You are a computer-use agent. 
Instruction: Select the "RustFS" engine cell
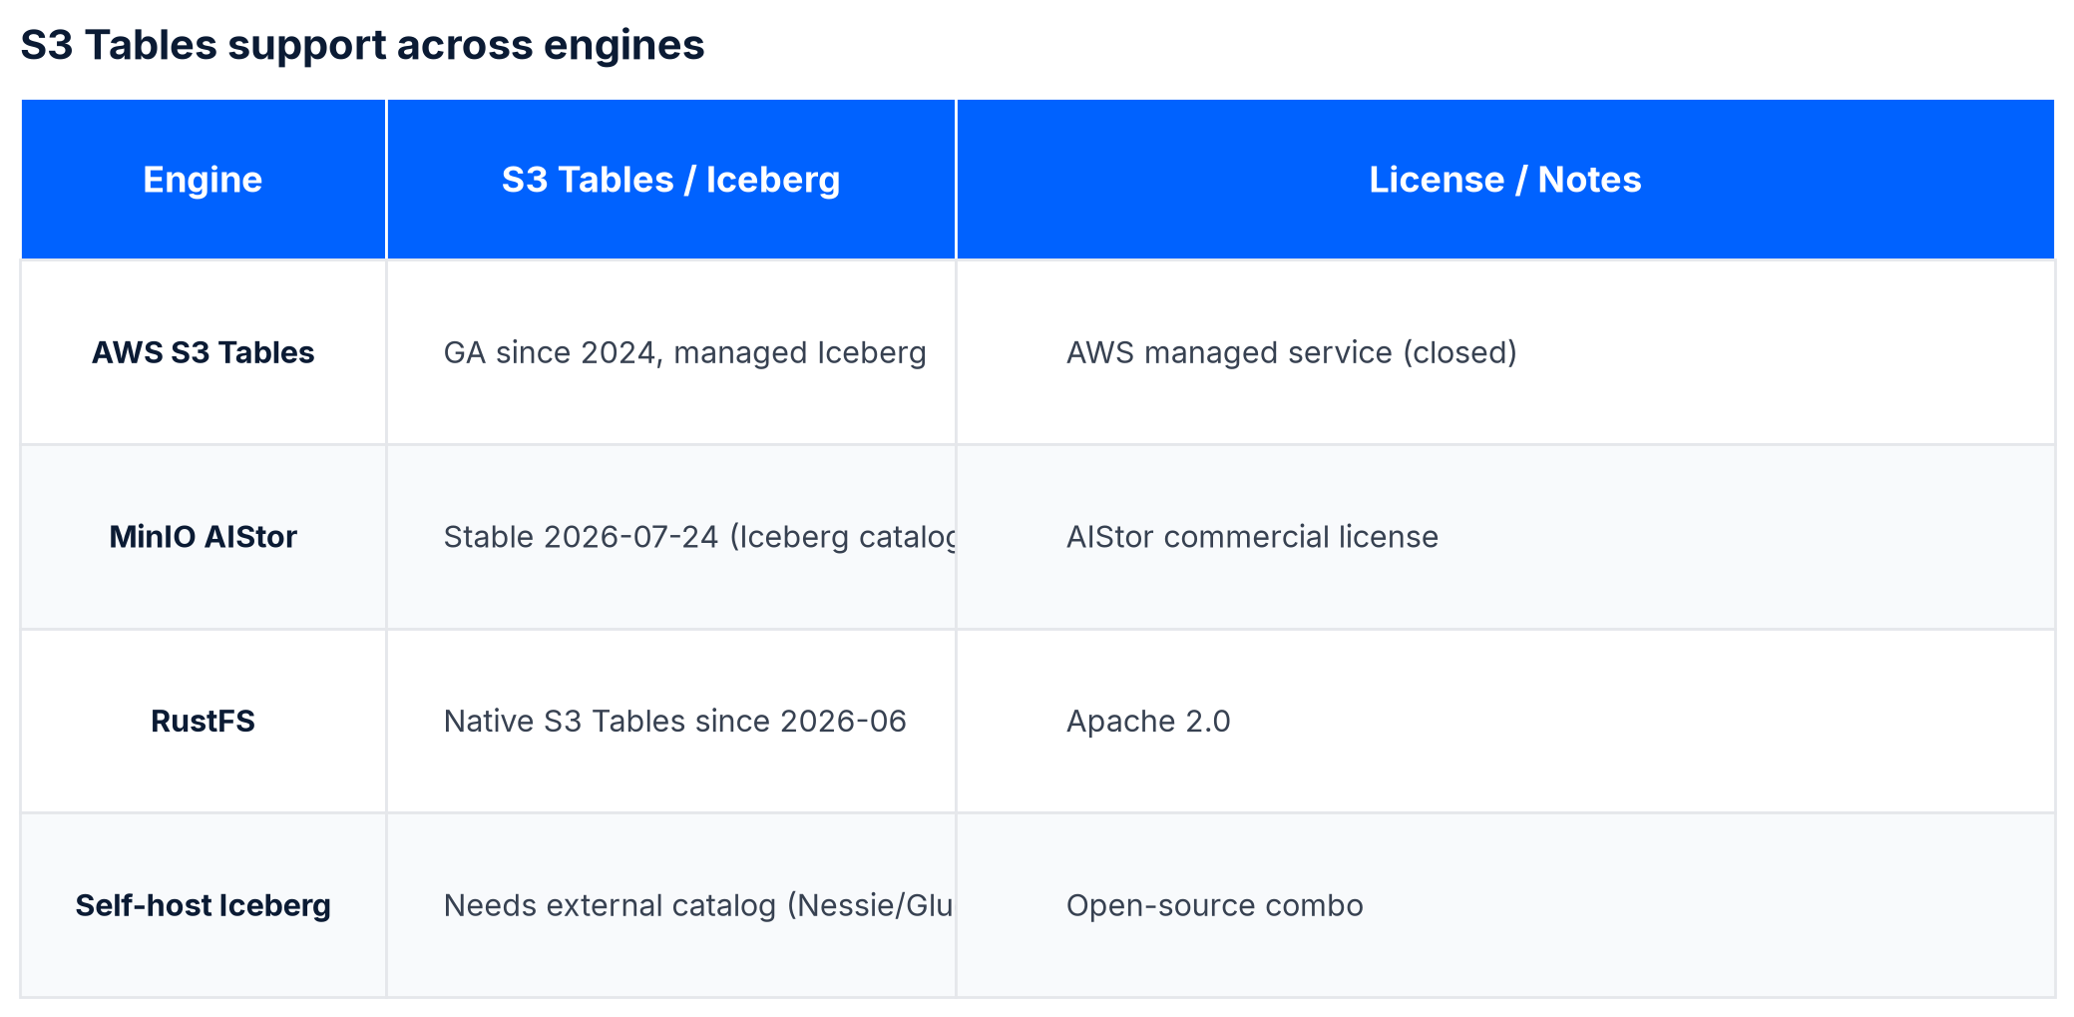(203, 721)
